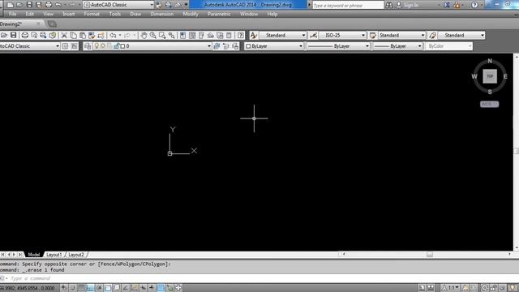This screenshot has width=519, height=292.
Task: Click the Layer Previous icon
Action: pyautogui.click(x=226, y=46)
